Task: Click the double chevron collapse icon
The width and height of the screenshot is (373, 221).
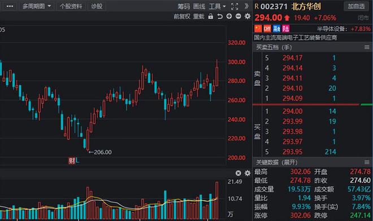Action: tap(246, 6)
